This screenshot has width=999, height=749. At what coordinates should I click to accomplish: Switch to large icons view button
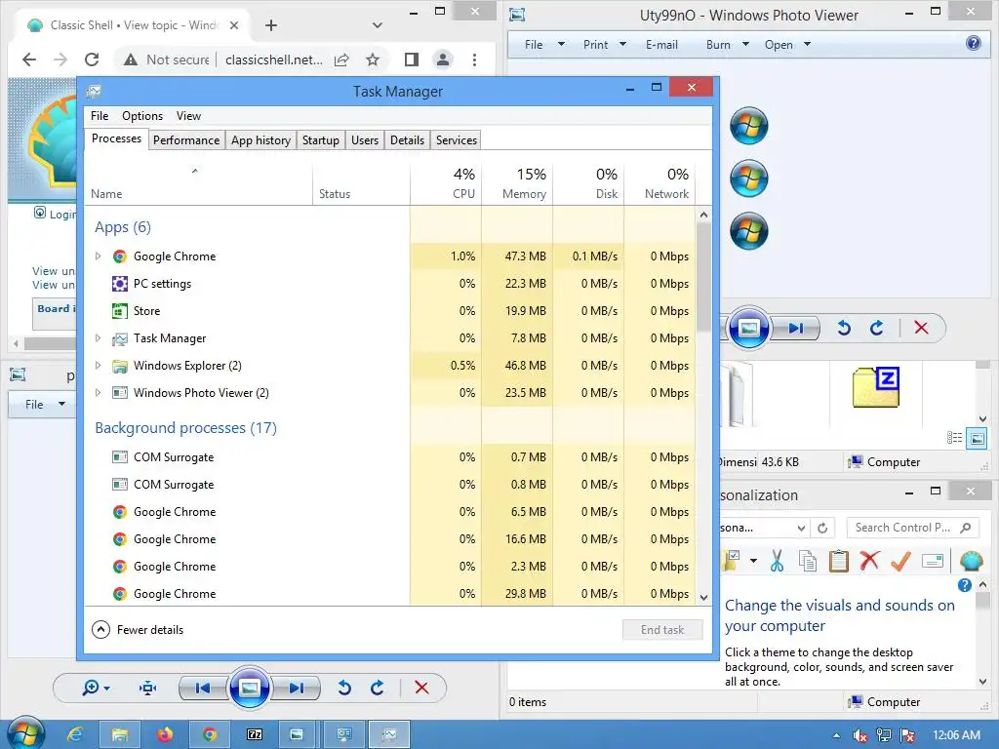[x=977, y=438]
